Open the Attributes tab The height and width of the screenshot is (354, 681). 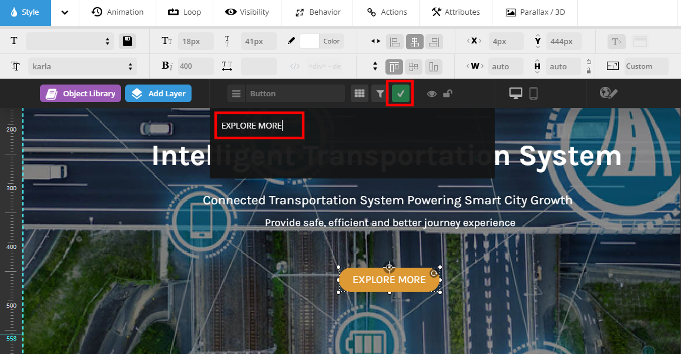pos(455,12)
